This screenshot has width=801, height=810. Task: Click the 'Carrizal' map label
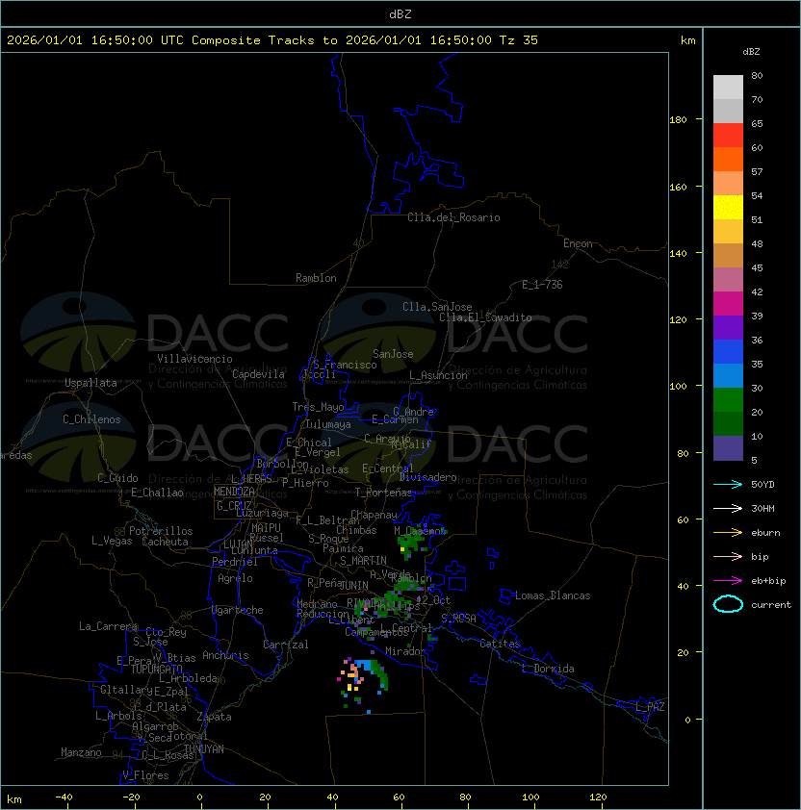tap(286, 645)
